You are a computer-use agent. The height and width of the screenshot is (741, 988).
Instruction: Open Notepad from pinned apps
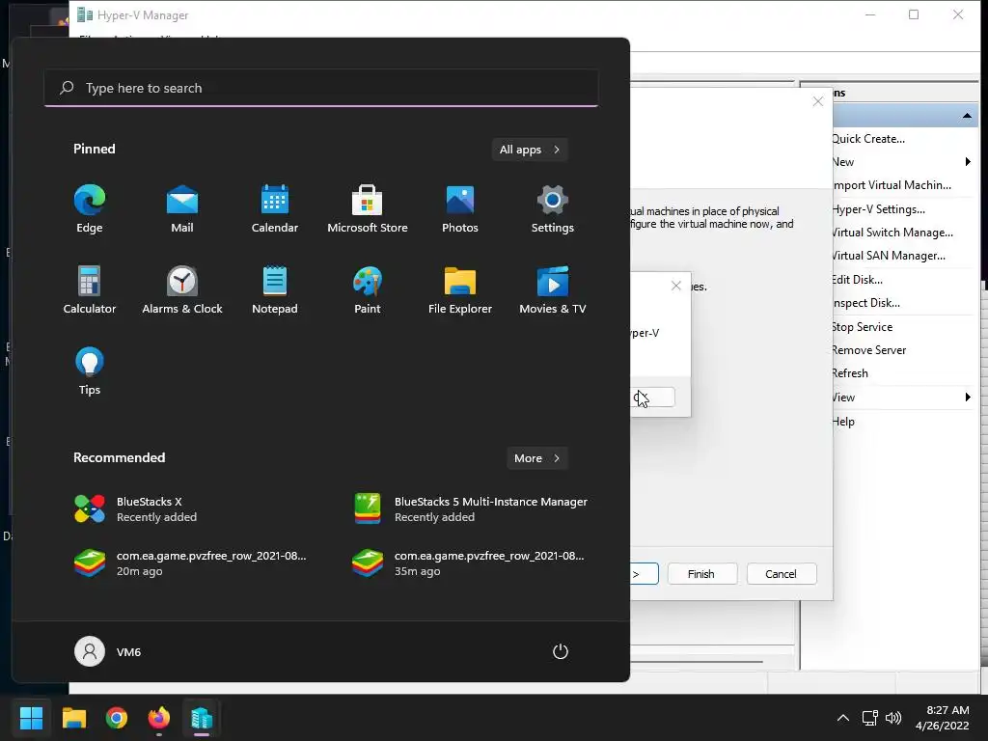pyautogui.click(x=275, y=289)
